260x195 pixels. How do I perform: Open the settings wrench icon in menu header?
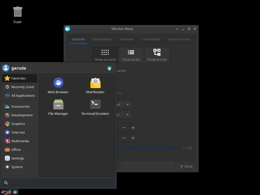pyautogui.click(x=109, y=68)
